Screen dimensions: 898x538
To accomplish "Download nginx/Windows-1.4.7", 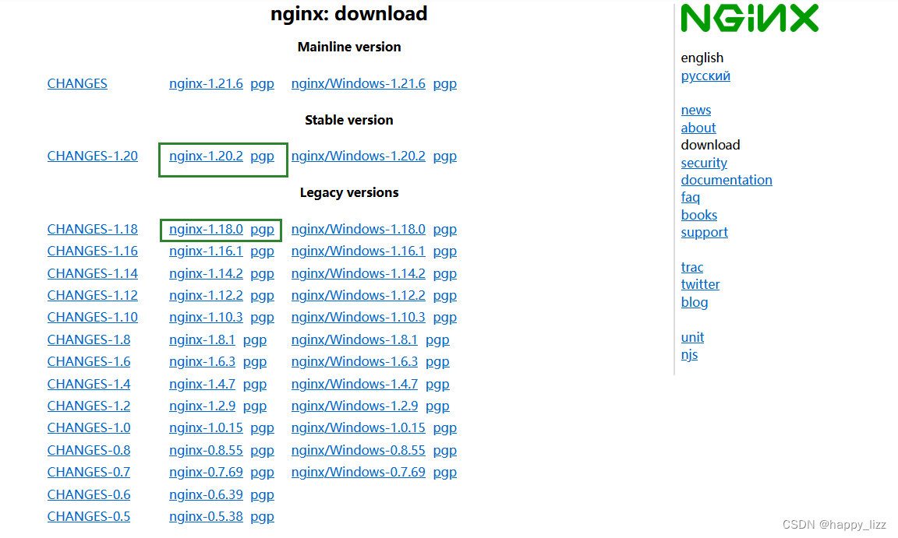I will click(x=355, y=384).
